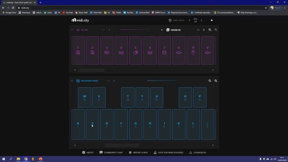Viewport: 288px width, 162px height.
Task: Open the Windows Start menu
Action: click(x=3, y=159)
